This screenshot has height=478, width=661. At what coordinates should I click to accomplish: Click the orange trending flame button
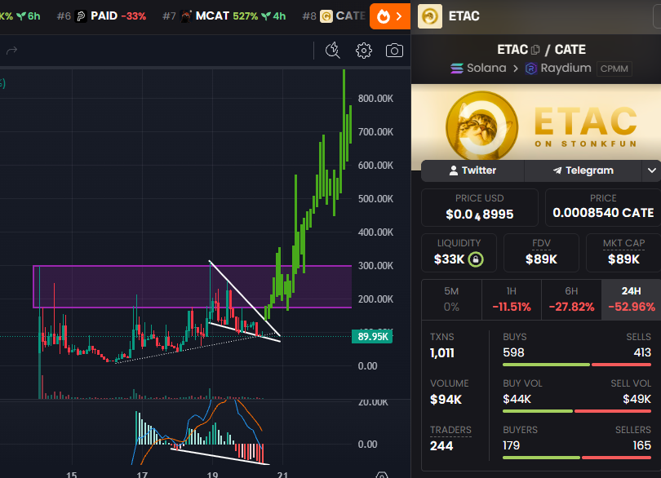390,16
